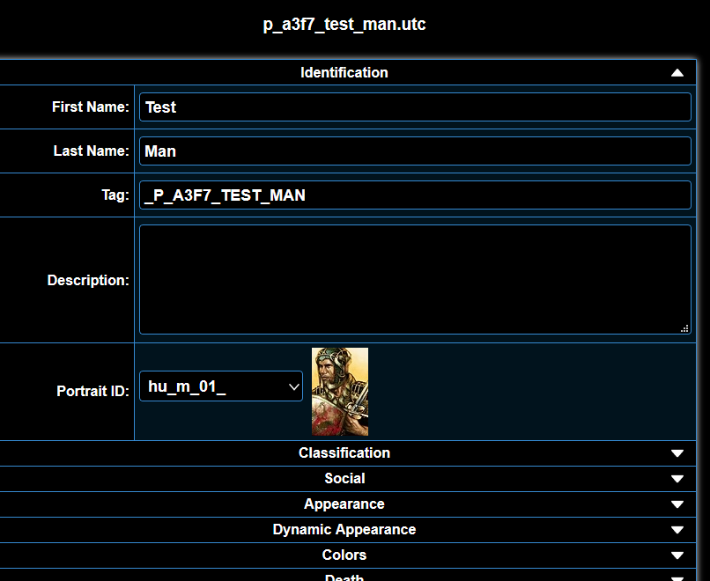The height and width of the screenshot is (581, 710).
Task: Open the Portrait ID dropdown
Action: (x=221, y=386)
